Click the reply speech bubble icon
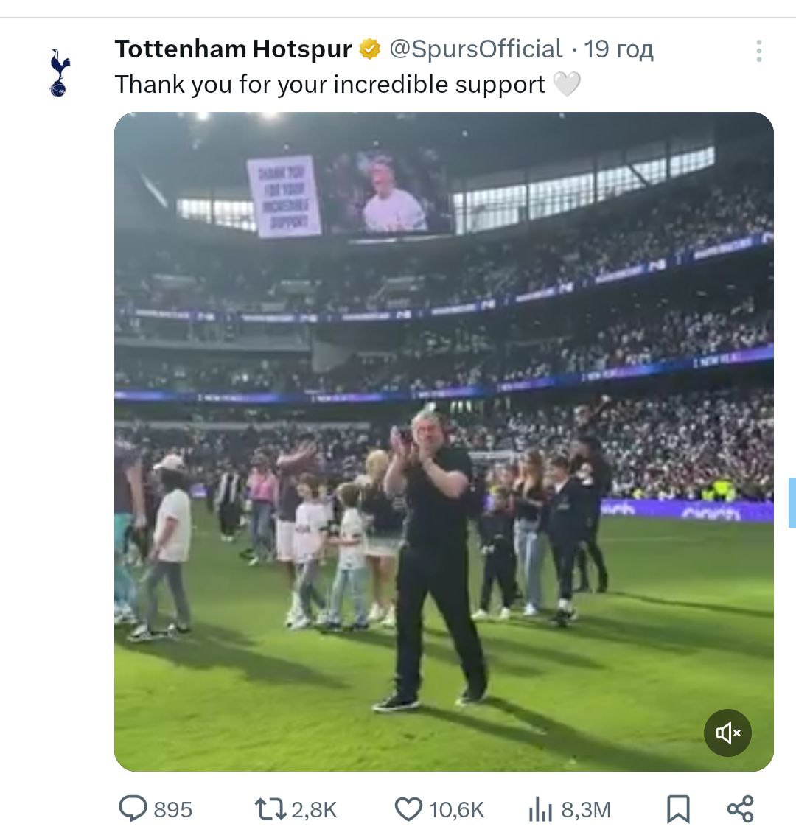Screen dimensions: 796x835 point(133,808)
